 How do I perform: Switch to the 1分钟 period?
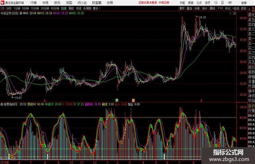17,8
